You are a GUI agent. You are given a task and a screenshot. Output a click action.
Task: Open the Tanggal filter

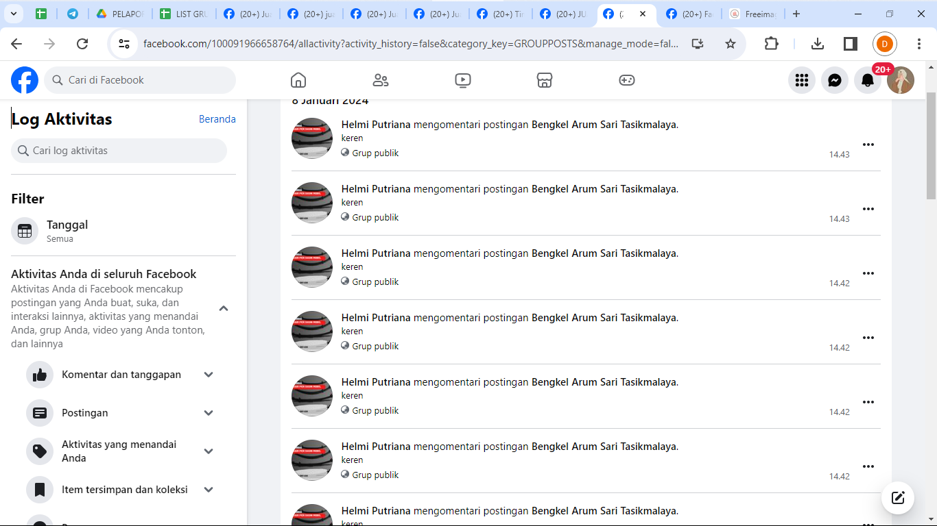click(x=123, y=231)
